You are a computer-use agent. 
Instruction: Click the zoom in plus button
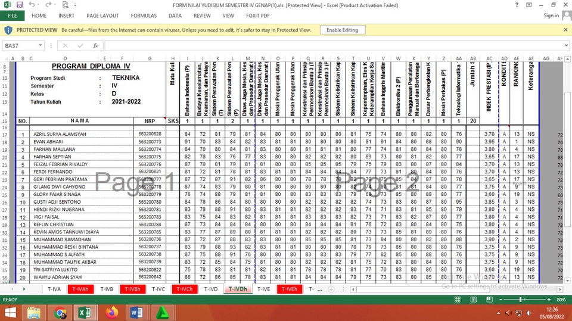549,300
